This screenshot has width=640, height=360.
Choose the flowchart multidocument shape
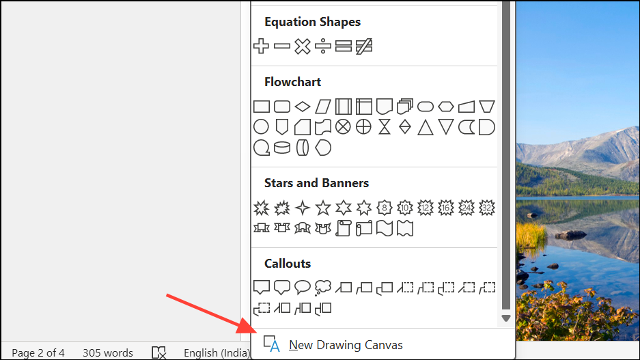(x=405, y=107)
